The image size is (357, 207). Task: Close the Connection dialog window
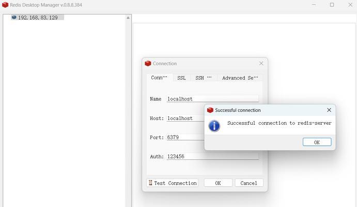(x=261, y=63)
